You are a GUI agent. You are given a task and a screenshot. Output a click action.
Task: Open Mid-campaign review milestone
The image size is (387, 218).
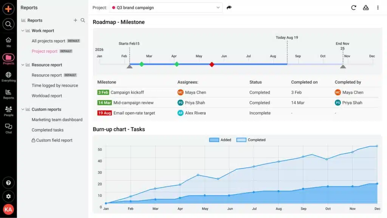(x=133, y=103)
